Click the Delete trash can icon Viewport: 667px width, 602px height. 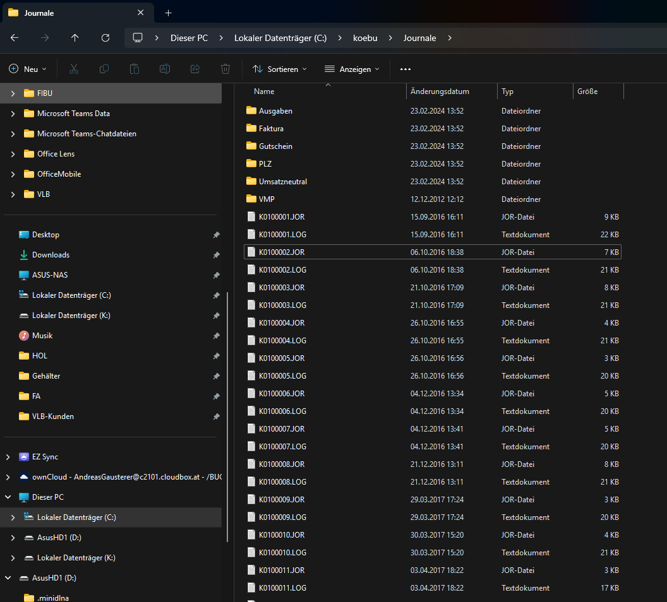[x=225, y=69]
